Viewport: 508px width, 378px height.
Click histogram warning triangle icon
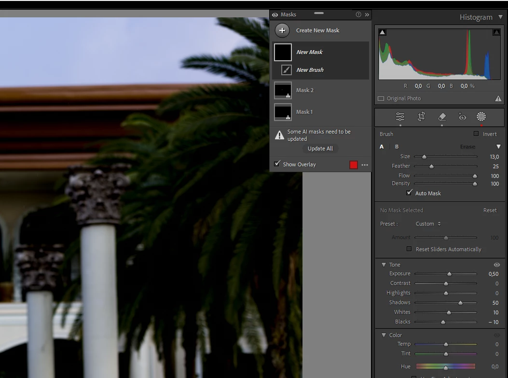point(498,98)
